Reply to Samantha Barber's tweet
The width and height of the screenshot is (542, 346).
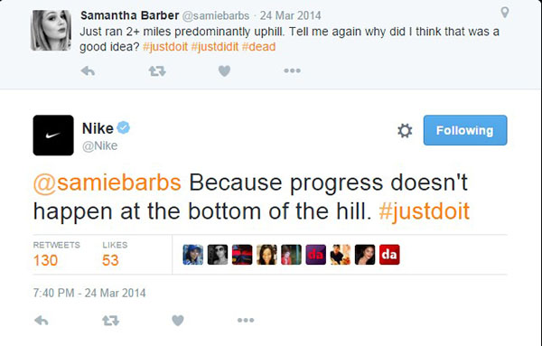click(88, 71)
